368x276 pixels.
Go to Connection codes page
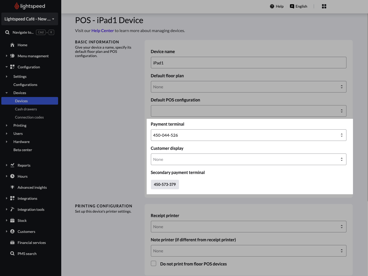[29, 117]
